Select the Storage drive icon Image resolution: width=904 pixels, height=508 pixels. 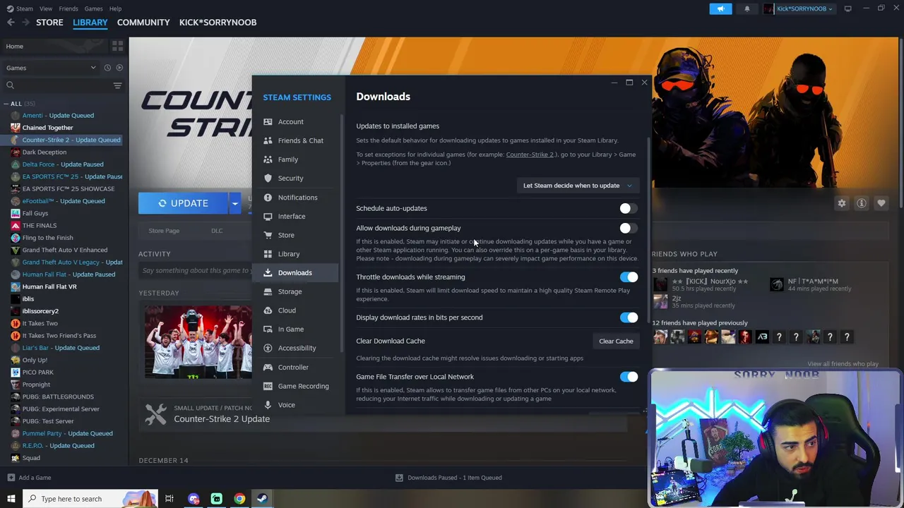pyautogui.click(x=268, y=291)
